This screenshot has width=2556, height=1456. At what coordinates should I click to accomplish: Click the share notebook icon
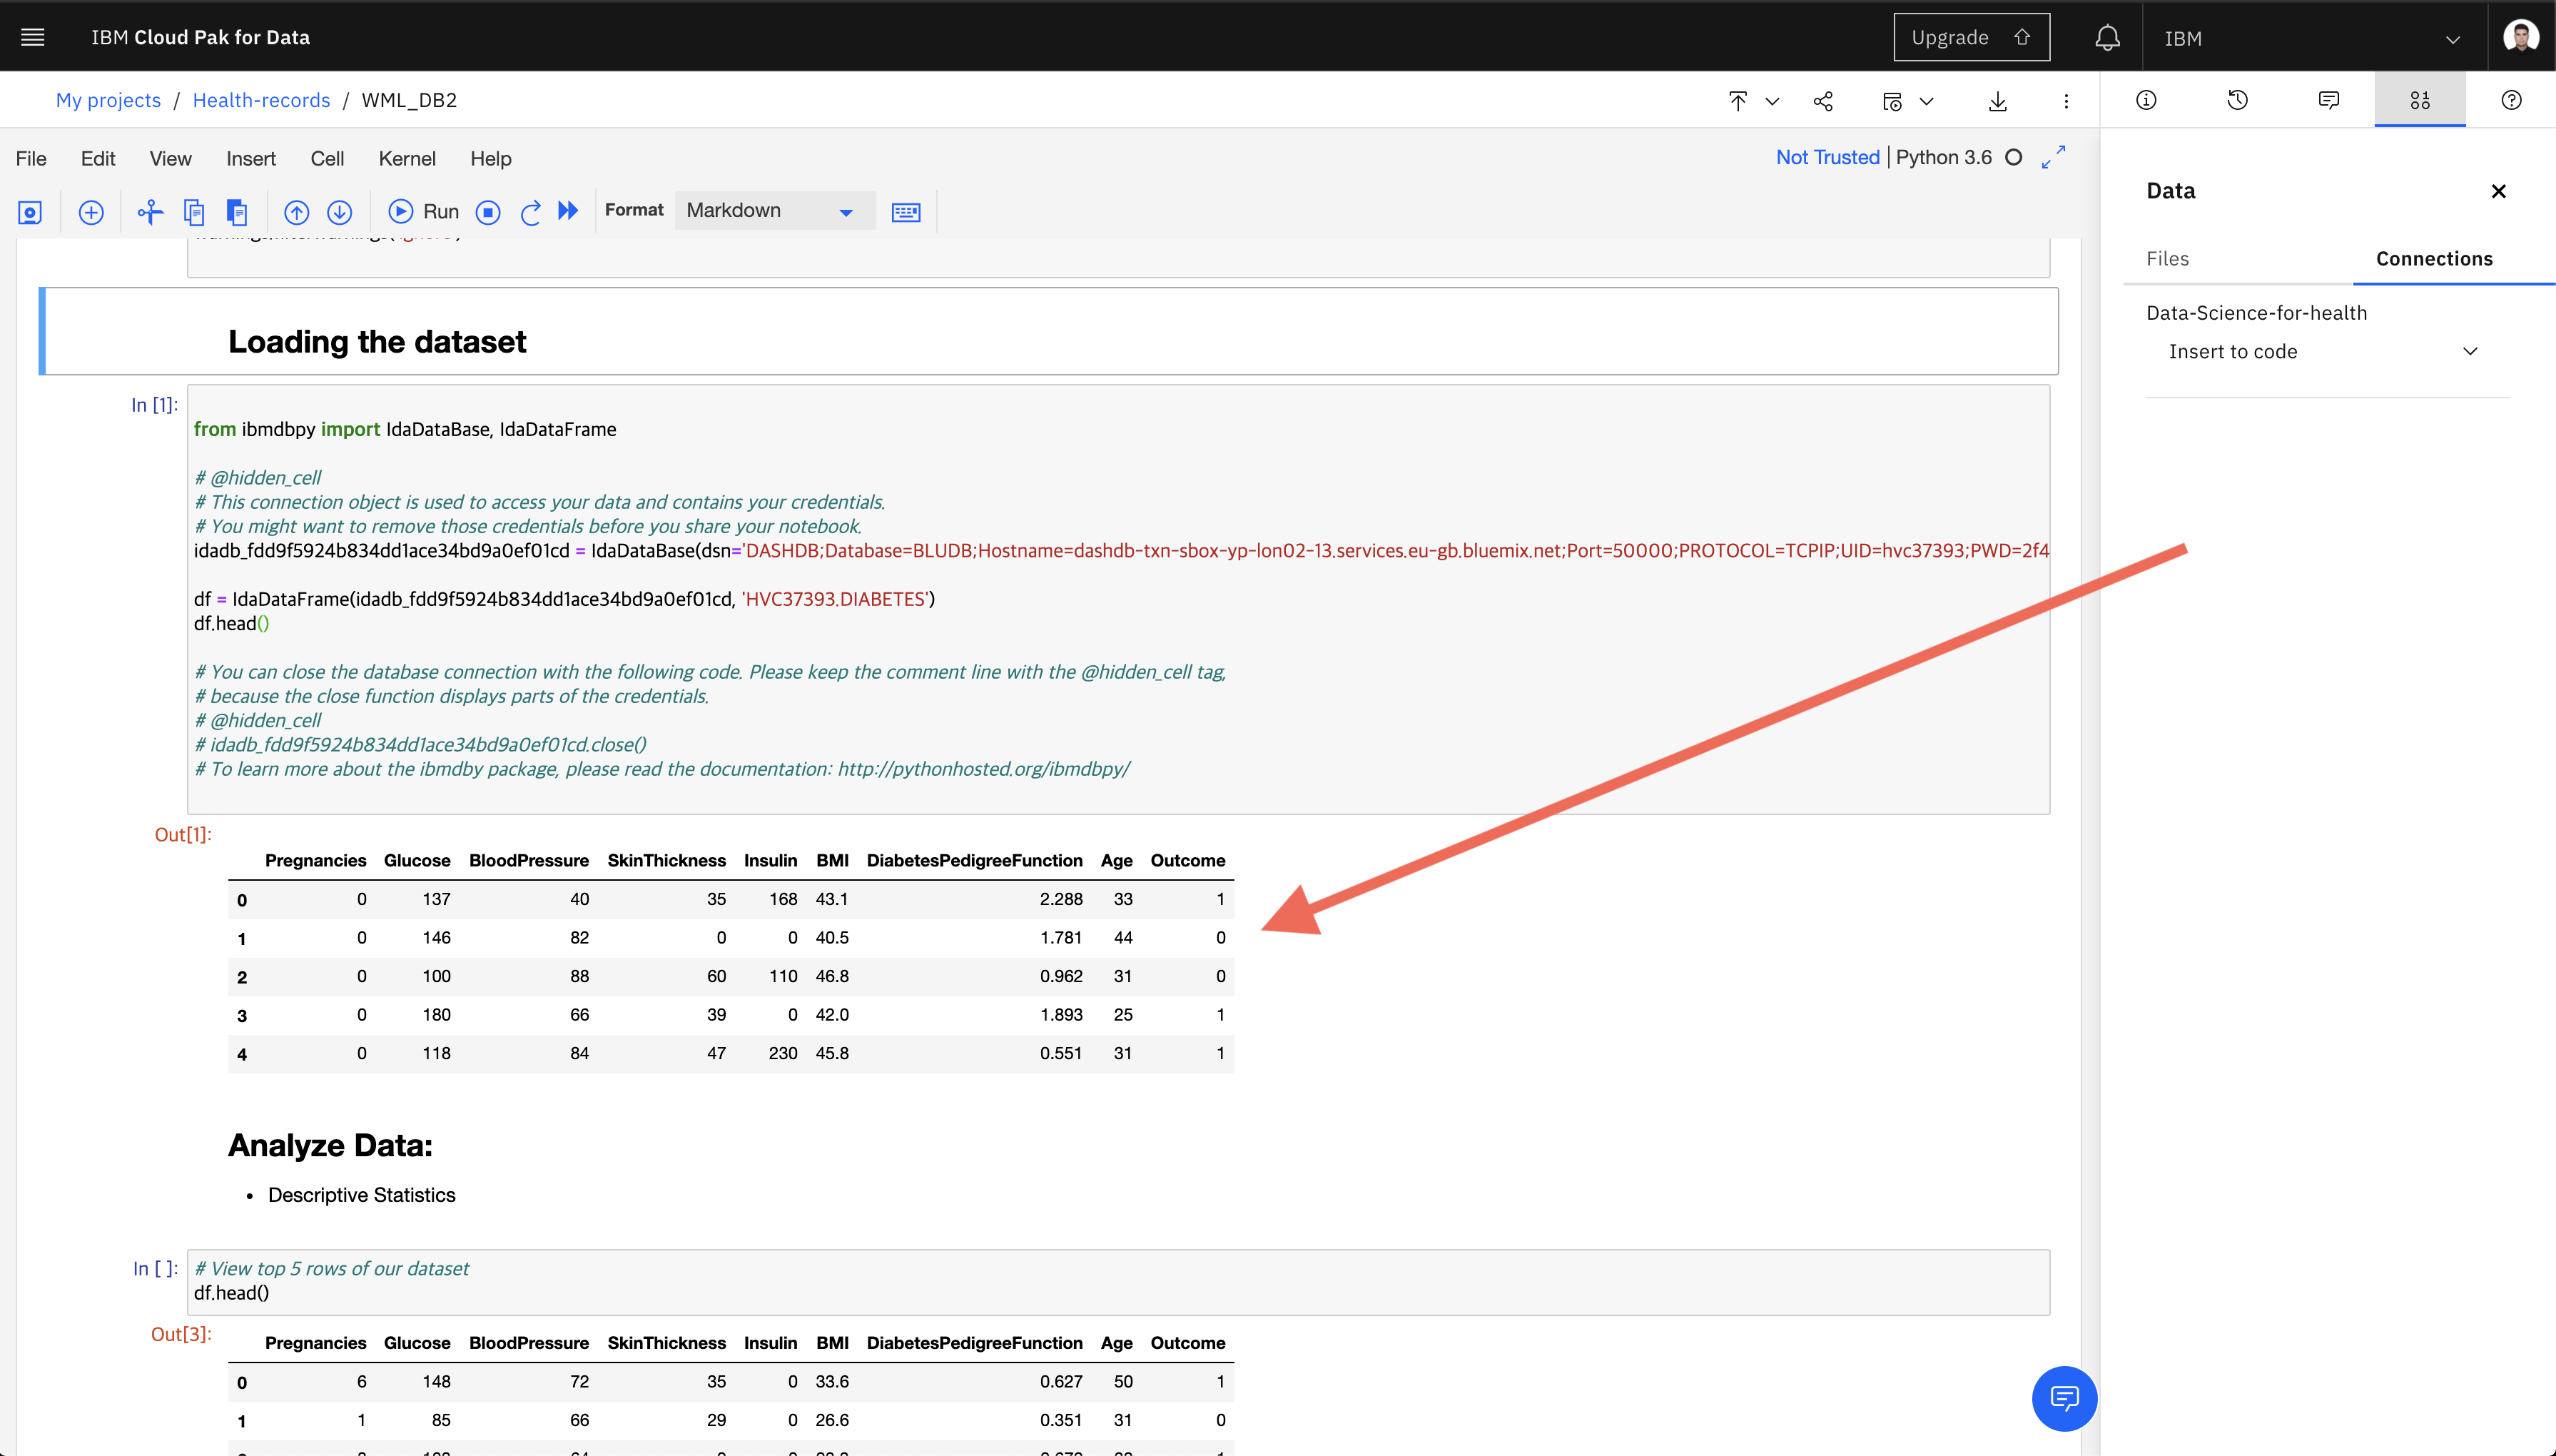coord(1823,101)
